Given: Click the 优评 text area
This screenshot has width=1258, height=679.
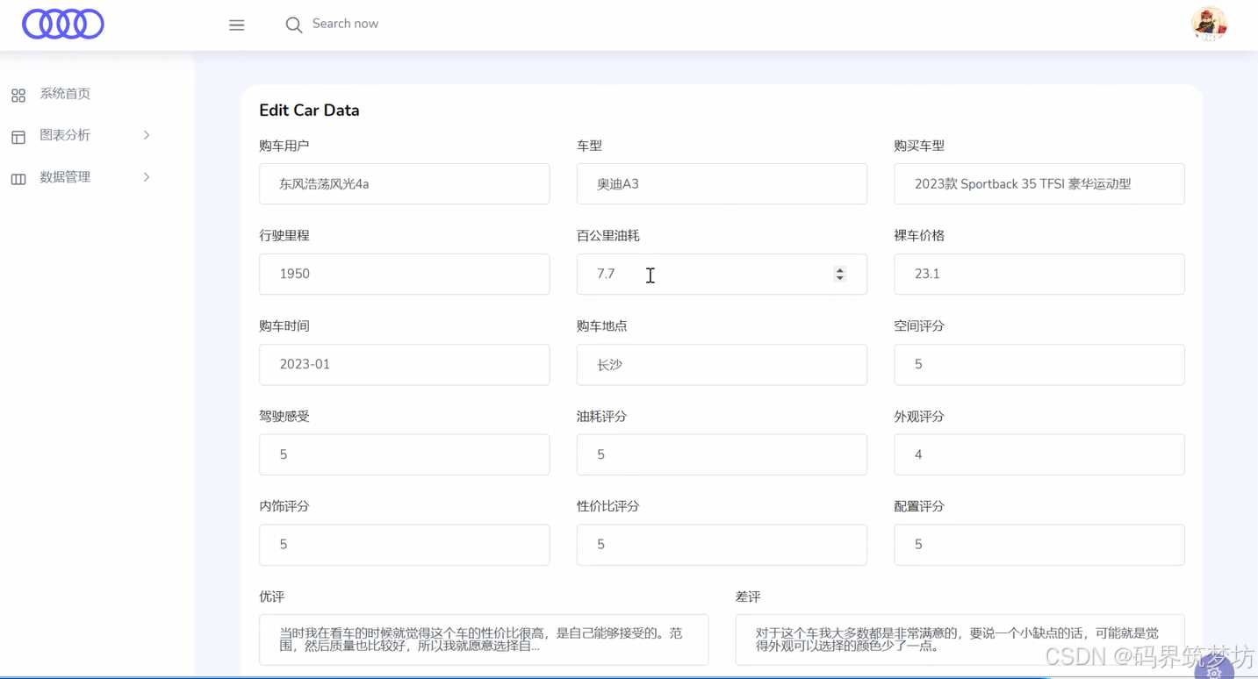Looking at the screenshot, I should pyautogui.click(x=484, y=640).
